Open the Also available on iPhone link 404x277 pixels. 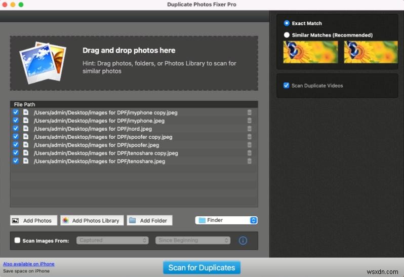tap(28, 264)
